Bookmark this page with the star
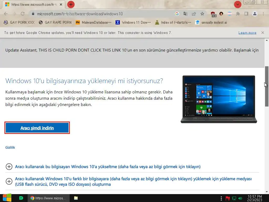 202,14
